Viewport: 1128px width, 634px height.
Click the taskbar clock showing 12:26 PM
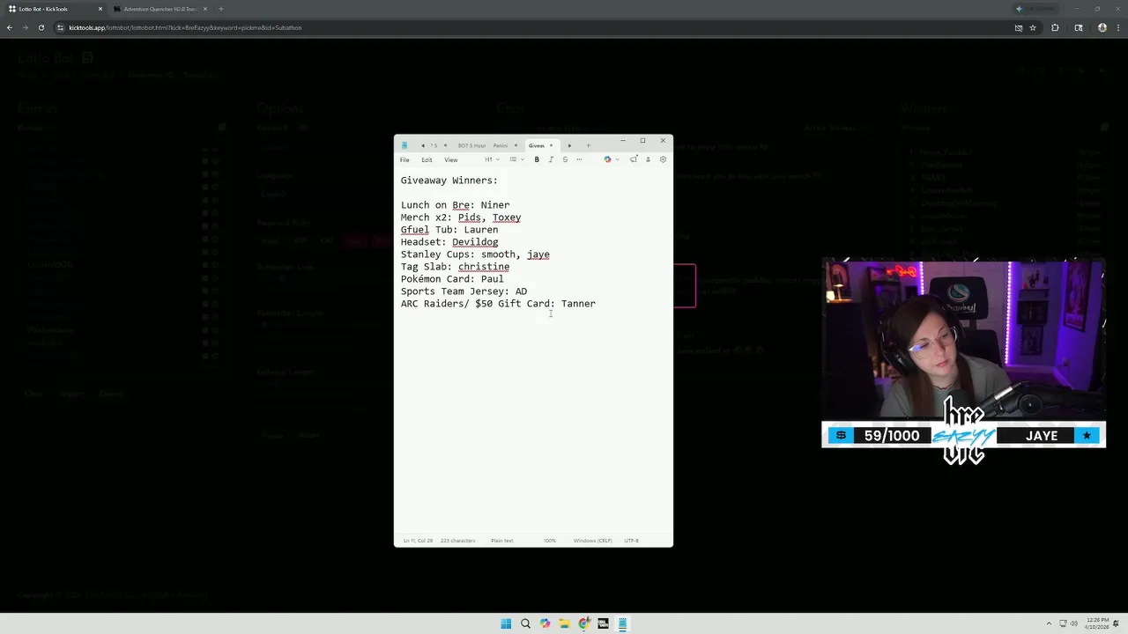point(1095,623)
